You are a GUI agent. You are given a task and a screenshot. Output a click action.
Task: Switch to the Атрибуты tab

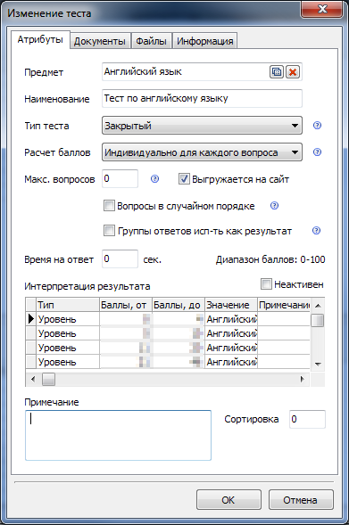(x=40, y=39)
